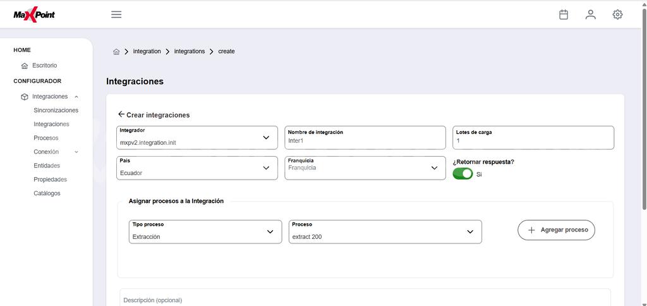Click the Escritorio house icon in the sidebar

tap(25, 66)
